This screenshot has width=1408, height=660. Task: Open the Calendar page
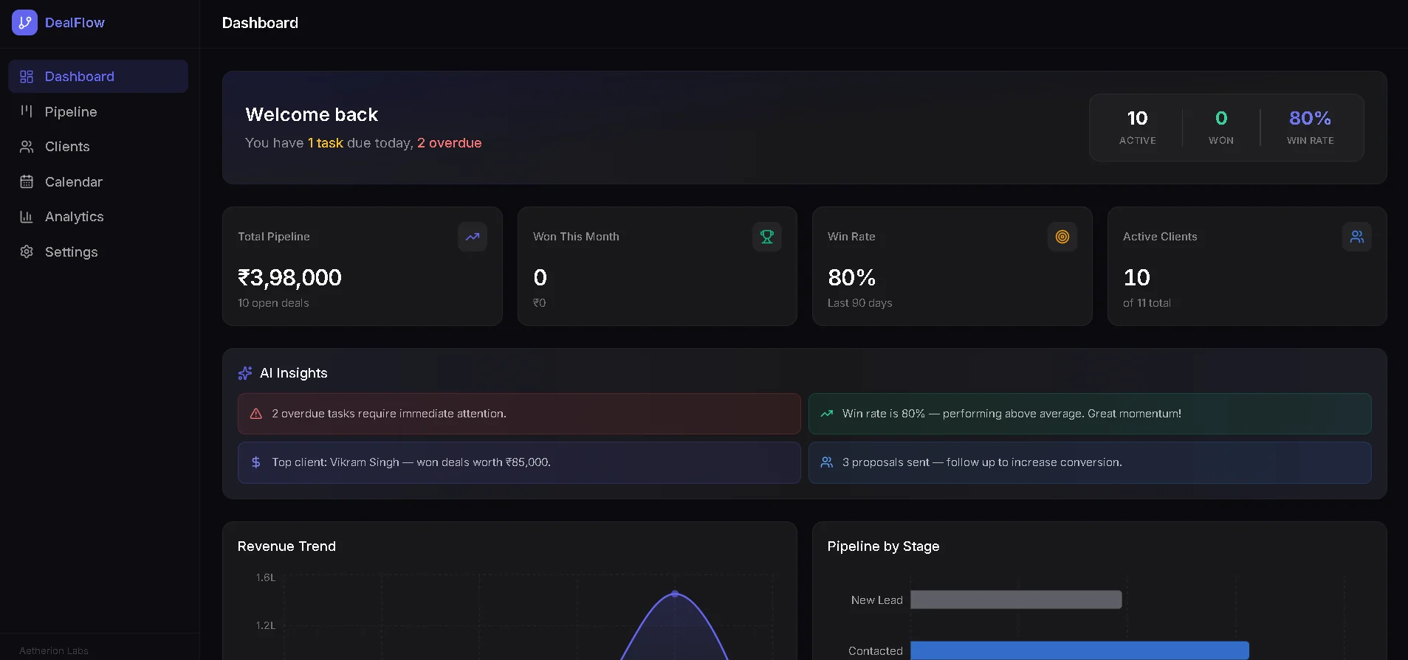coord(98,181)
